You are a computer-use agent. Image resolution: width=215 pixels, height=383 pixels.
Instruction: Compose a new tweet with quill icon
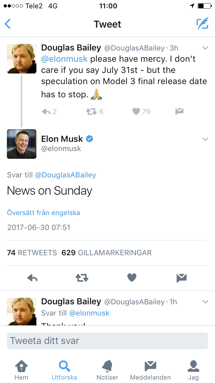coord(202,24)
